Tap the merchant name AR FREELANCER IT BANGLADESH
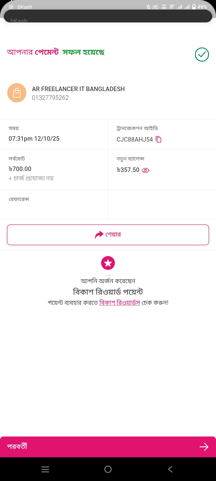 click(78, 89)
